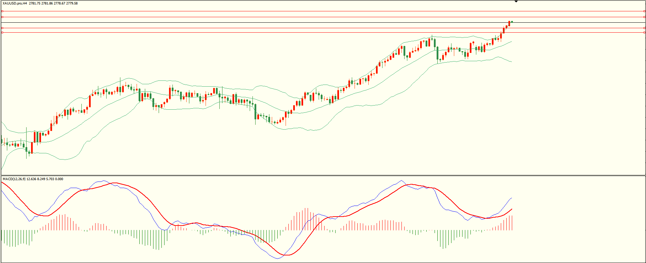Image resolution: width=646 pixels, height=263 pixels.
Task: Grab right-end handle of third red line from top
Action: (644, 28)
